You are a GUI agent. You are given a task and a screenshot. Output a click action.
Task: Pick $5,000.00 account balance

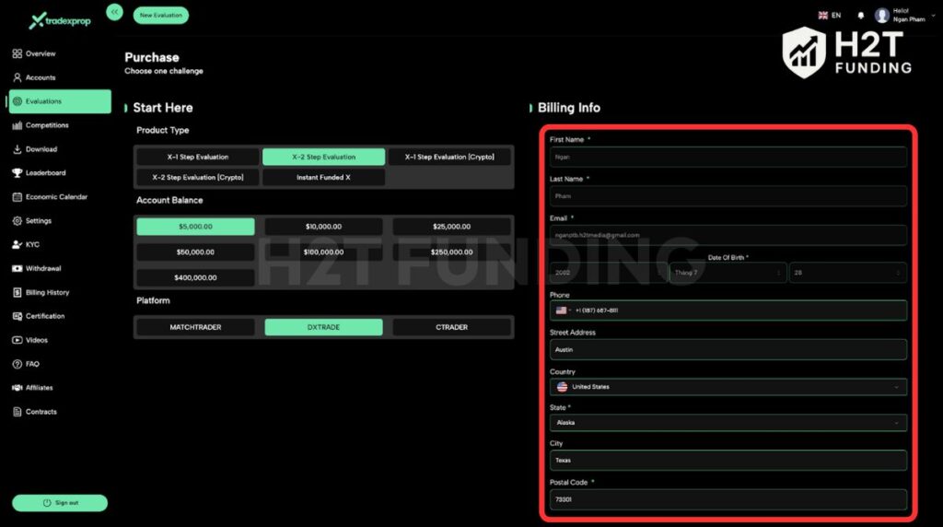tap(195, 227)
